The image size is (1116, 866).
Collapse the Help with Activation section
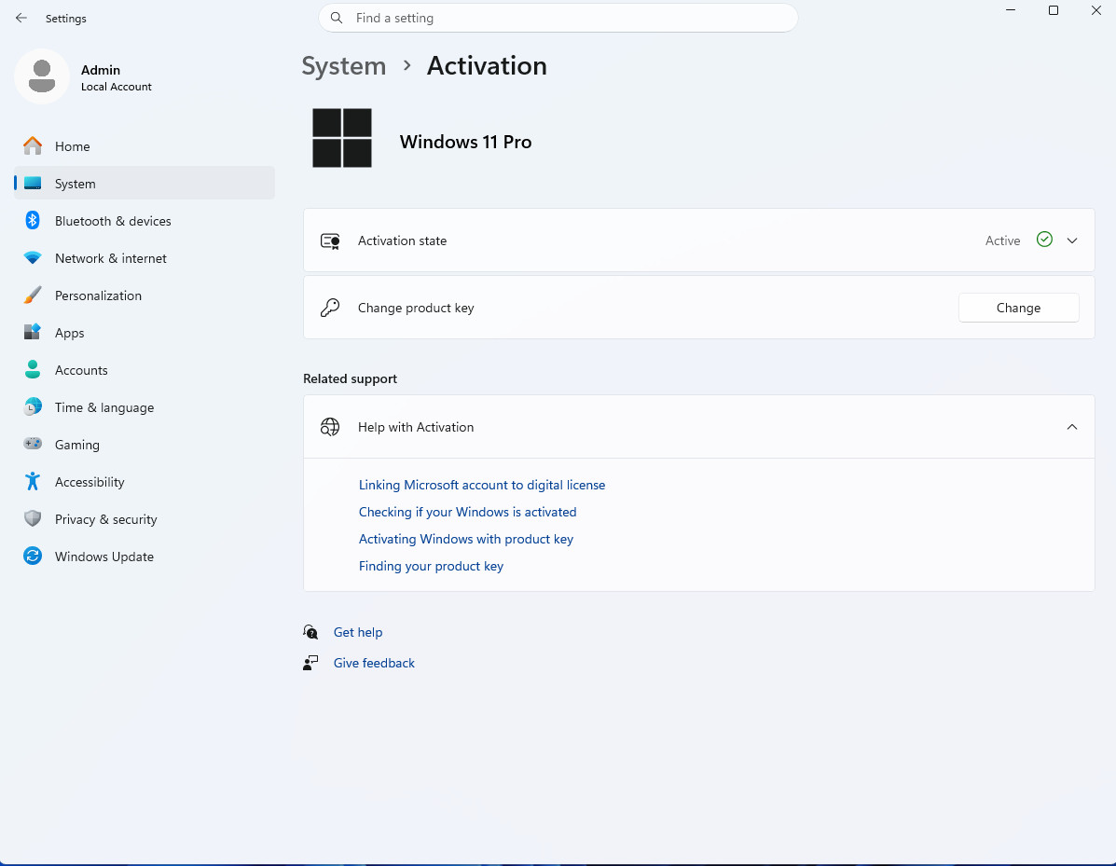tap(1072, 427)
